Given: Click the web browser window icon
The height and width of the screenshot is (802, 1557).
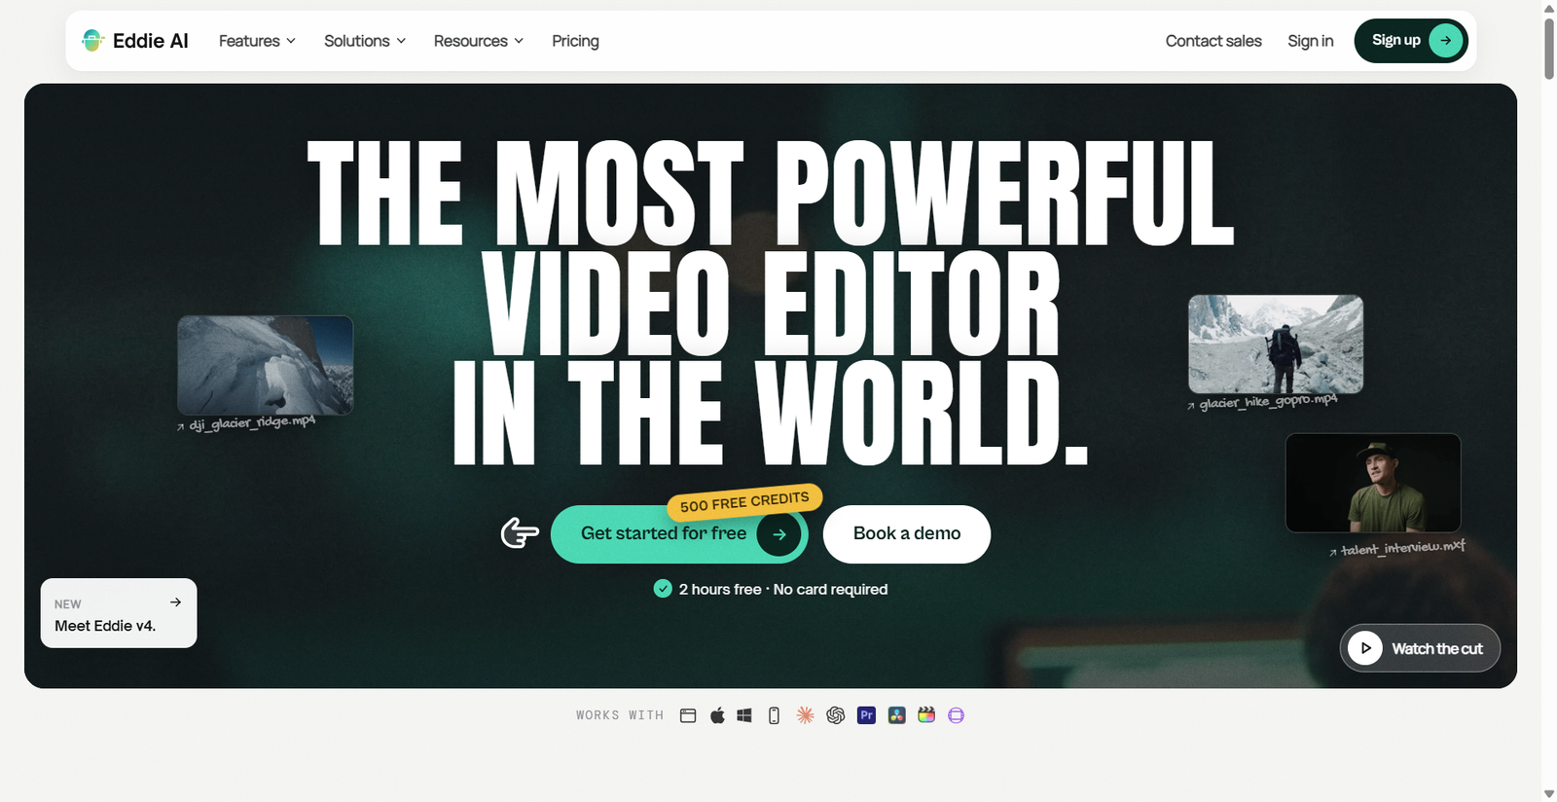Looking at the screenshot, I should tap(688, 715).
